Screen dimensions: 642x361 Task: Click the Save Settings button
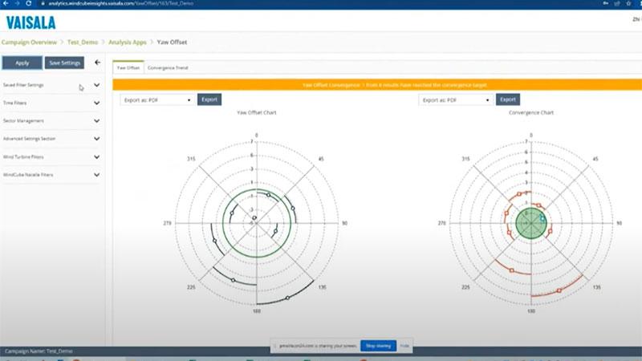[64, 63]
